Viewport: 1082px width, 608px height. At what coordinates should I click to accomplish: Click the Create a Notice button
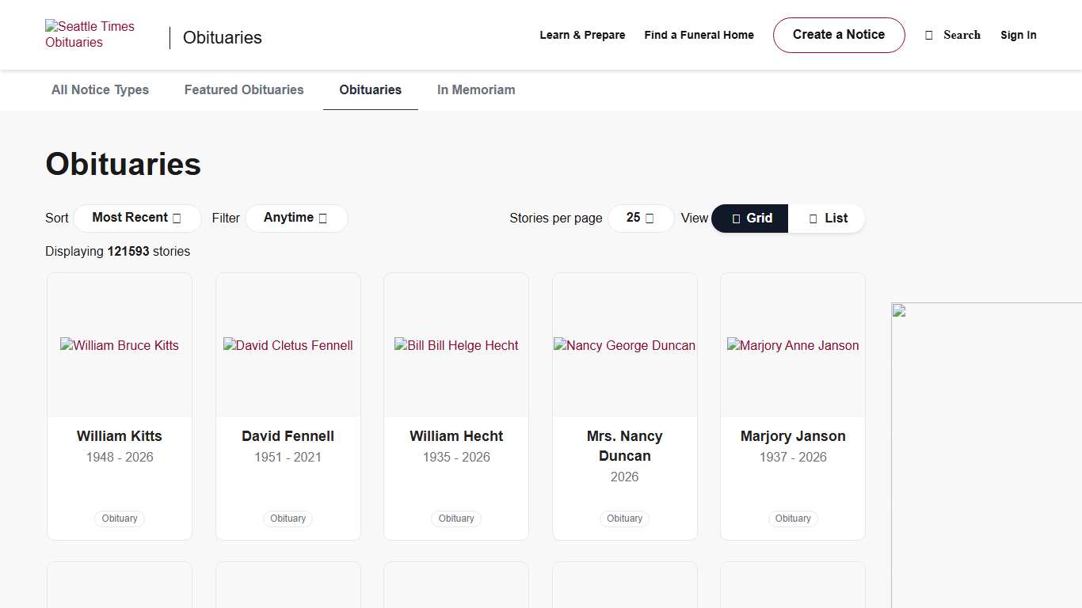838,35
